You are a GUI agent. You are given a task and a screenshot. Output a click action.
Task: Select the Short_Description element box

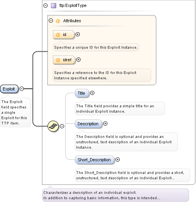pyautogui.click(x=95, y=160)
